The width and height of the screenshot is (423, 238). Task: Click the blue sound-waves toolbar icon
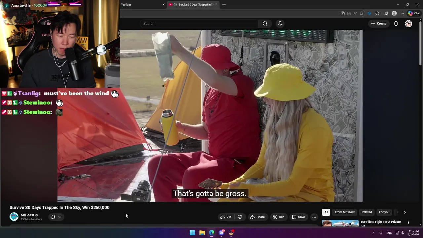click(369, 13)
